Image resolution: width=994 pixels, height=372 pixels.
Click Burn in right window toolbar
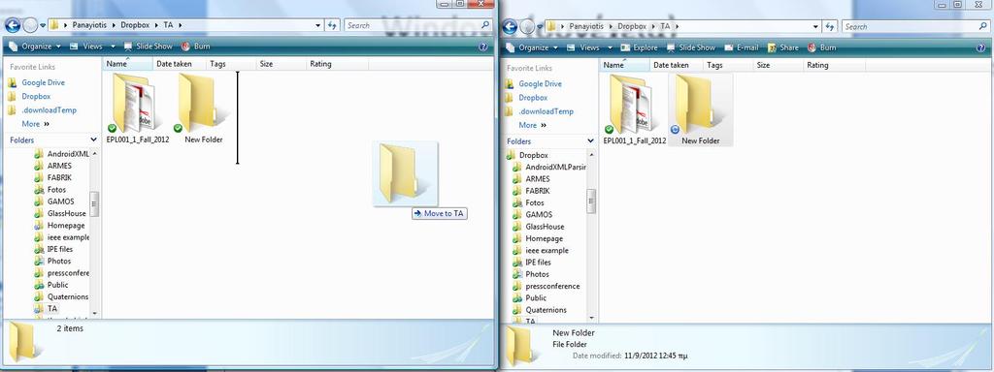[x=821, y=47]
